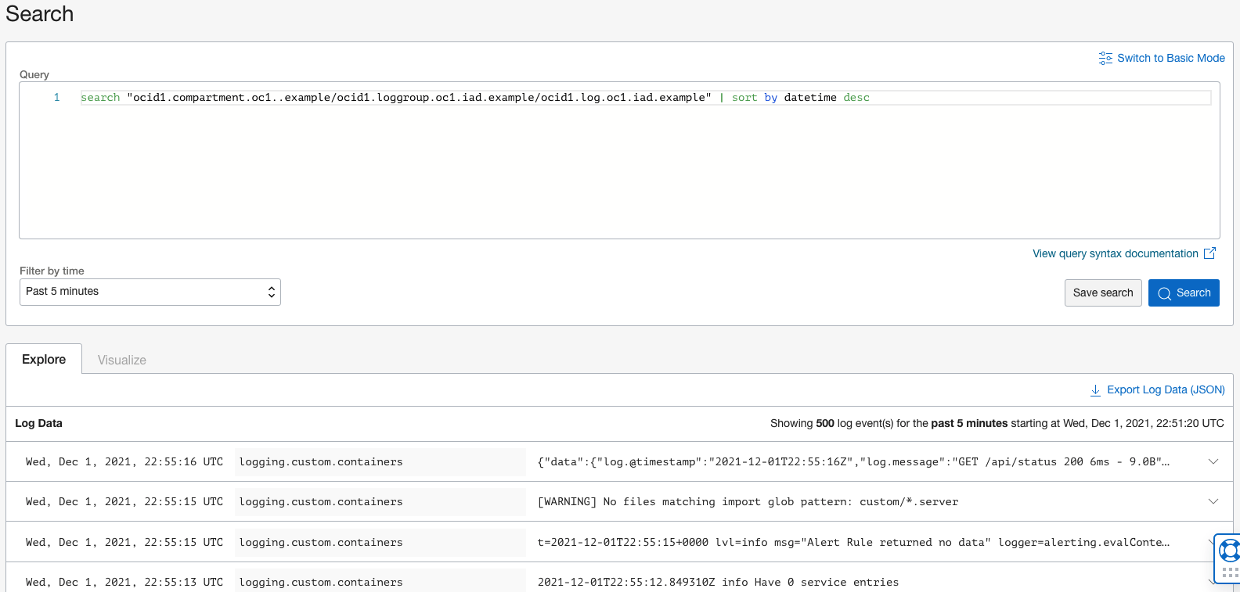Click the external link icon beside query syntax documentation
This screenshot has width=1240, height=592.
click(1209, 253)
